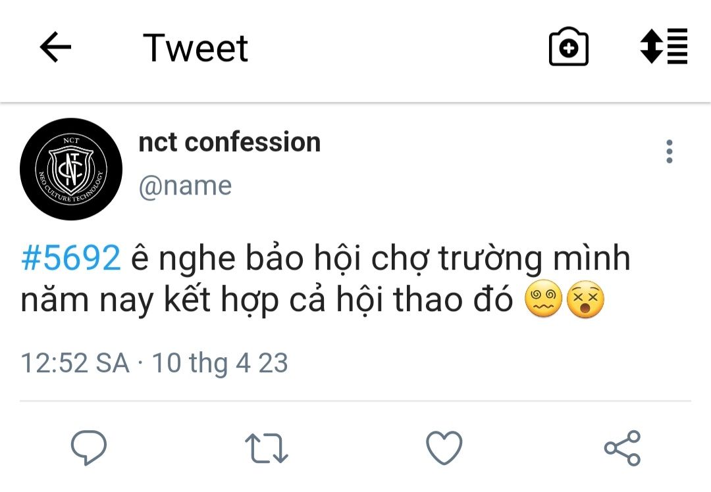This screenshot has width=711, height=492.
Task: Select the word trường in the tweet
Action: (x=490, y=259)
